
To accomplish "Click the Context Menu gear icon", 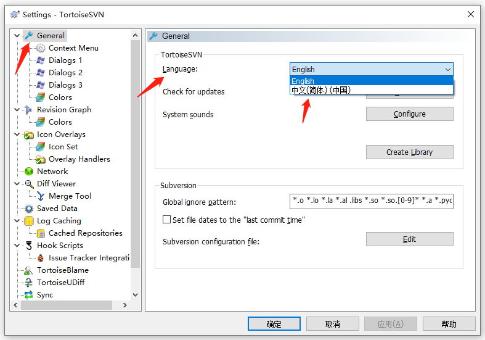I will pyautogui.click(x=41, y=48).
